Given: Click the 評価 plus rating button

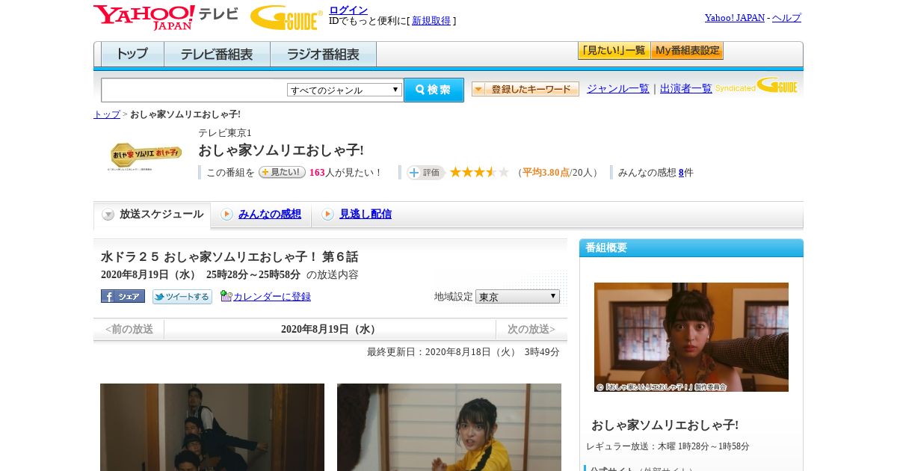Looking at the screenshot, I should click(x=425, y=173).
